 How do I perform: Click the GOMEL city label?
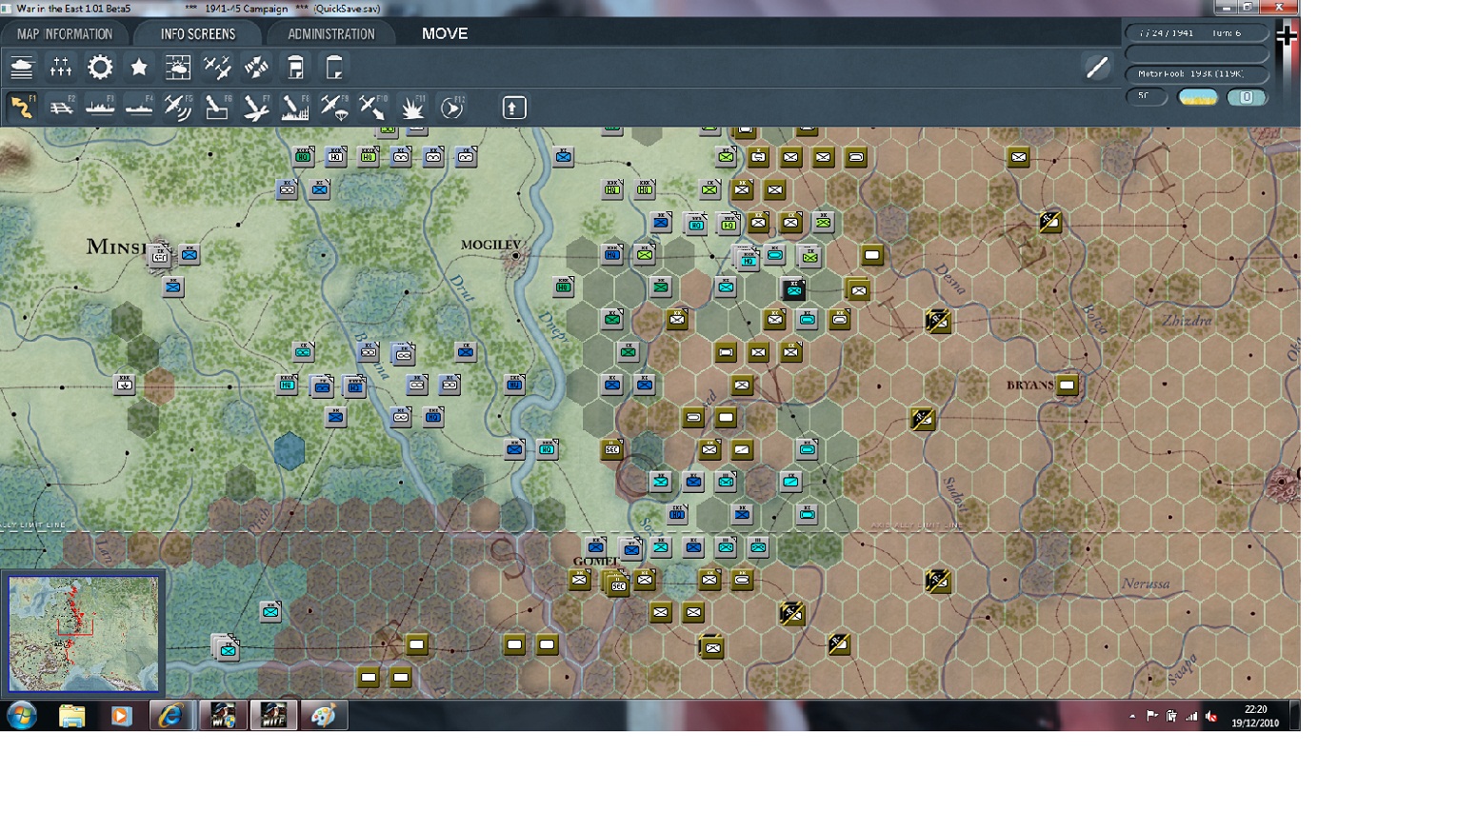coord(594,562)
